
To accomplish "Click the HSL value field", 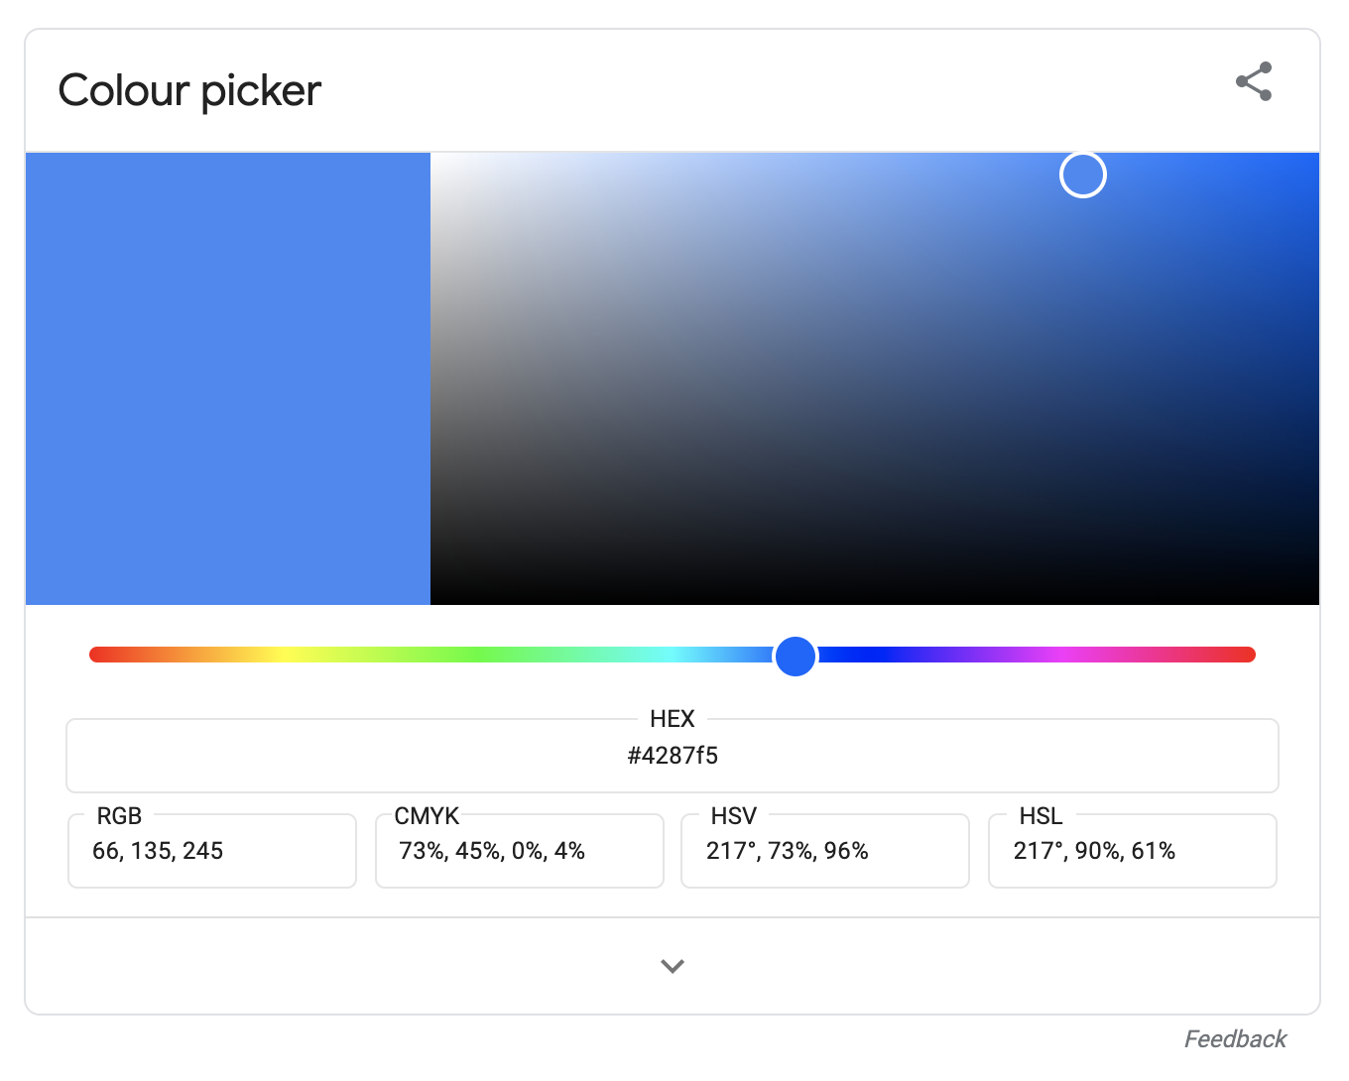I will [x=1132, y=851].
